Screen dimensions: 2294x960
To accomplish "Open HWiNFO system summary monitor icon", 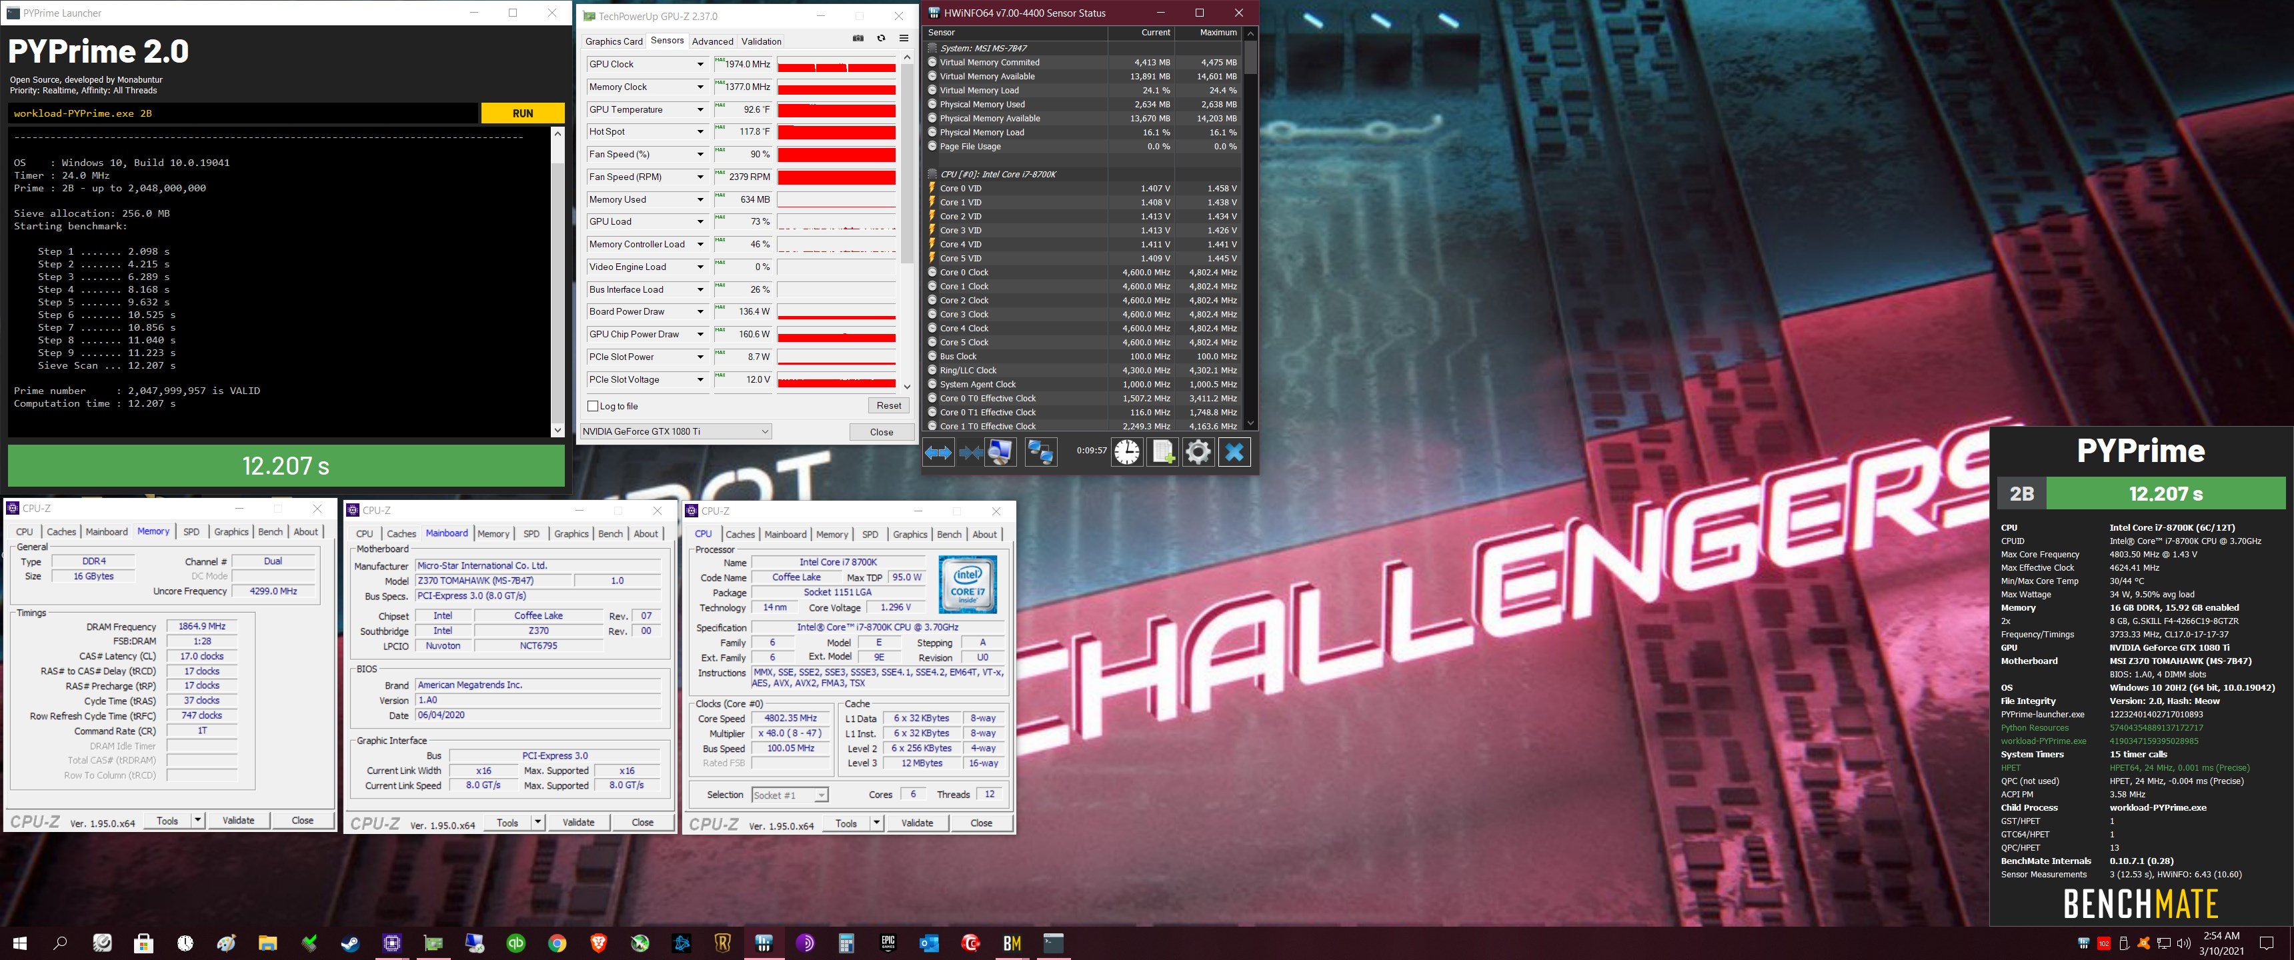I will (1000, 453).
